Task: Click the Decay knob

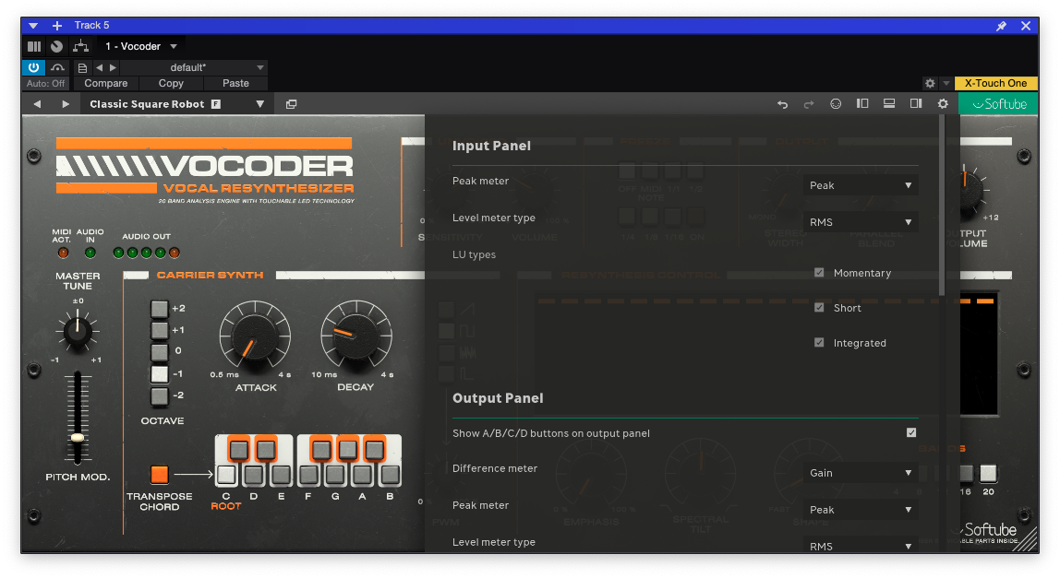Action: tap(355, 336)
